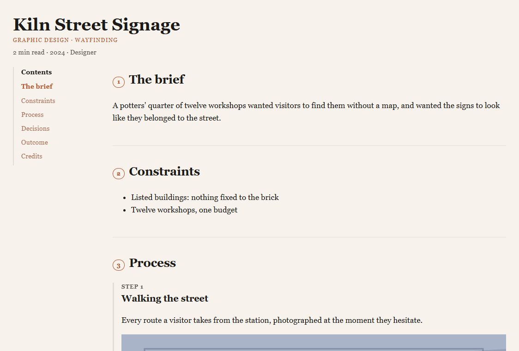Viewport: 519px width, 351px height.
Task: Open The brief link in Contents
Action: click(37, 86)
